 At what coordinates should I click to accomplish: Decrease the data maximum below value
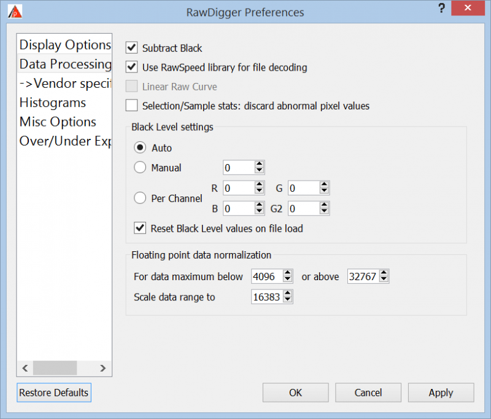coord(288,280)
